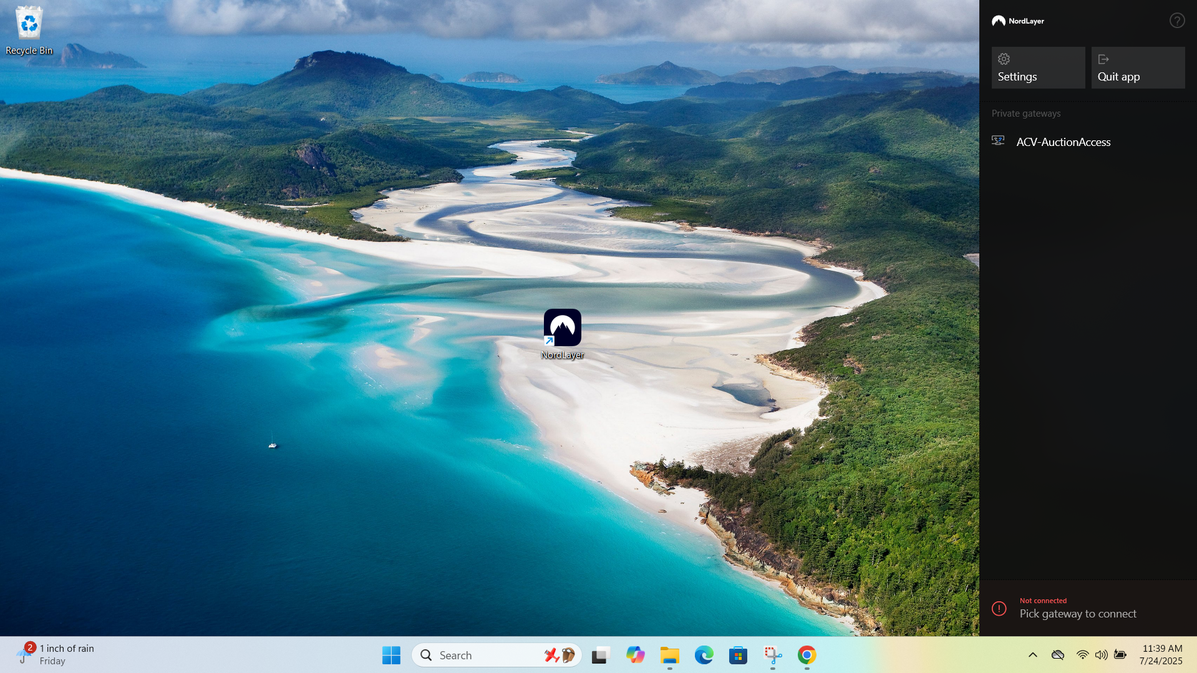Viewport: 1197px width, 673px height.
Task: Open Snipping Tool from taskbar
Action: click(772, 655)
